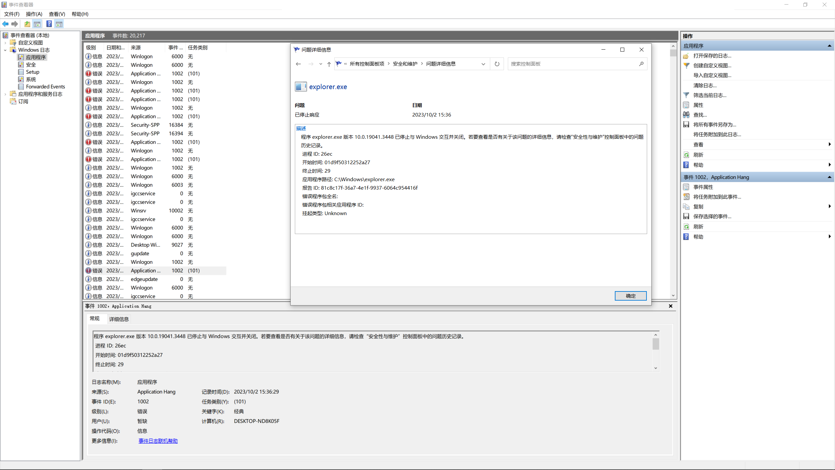Open the 事件日志联机帮助 link
The height and width of the screenshot is (470, 835).
pyautogui.click(x=158, y=441)
